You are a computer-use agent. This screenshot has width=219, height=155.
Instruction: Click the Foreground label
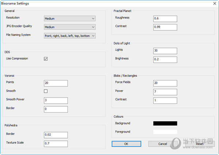coord(123,132)
